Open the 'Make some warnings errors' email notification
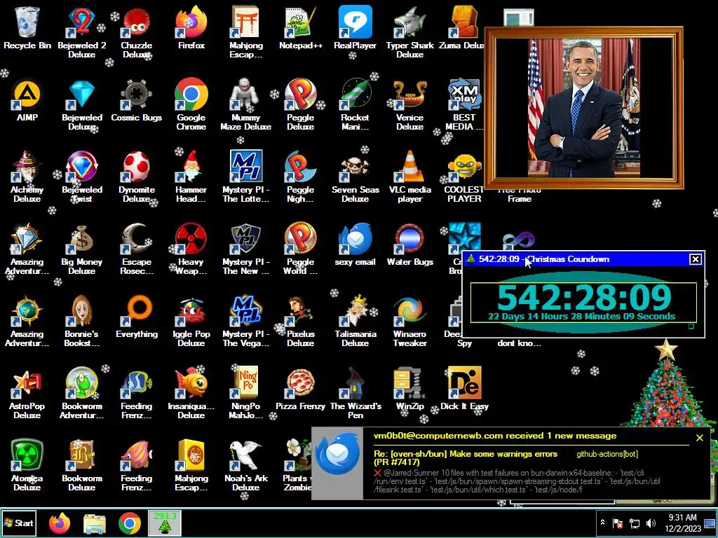This screenshot has width=718, height=538. pos(466,458)
